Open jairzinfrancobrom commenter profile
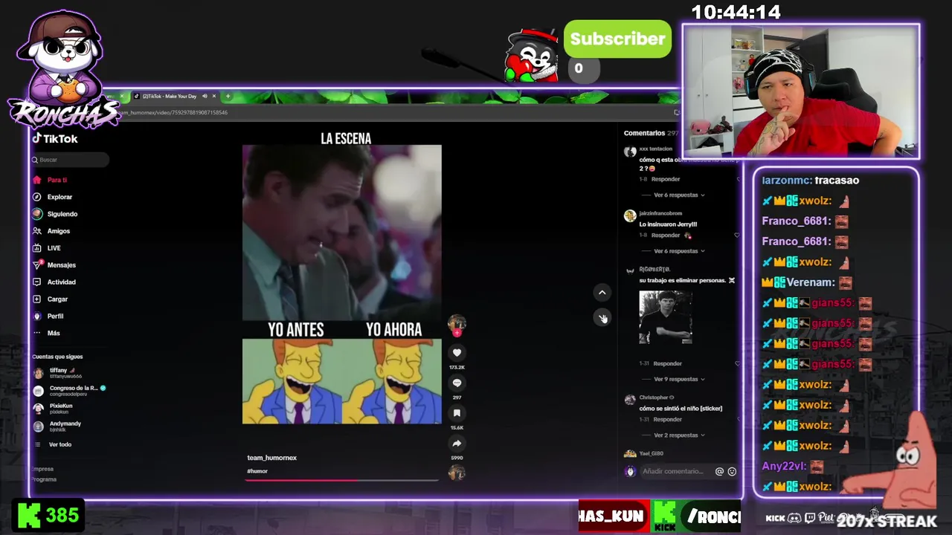Image resolution: width=952 pixels, height=535 pixels. click(x=660, y=213)
